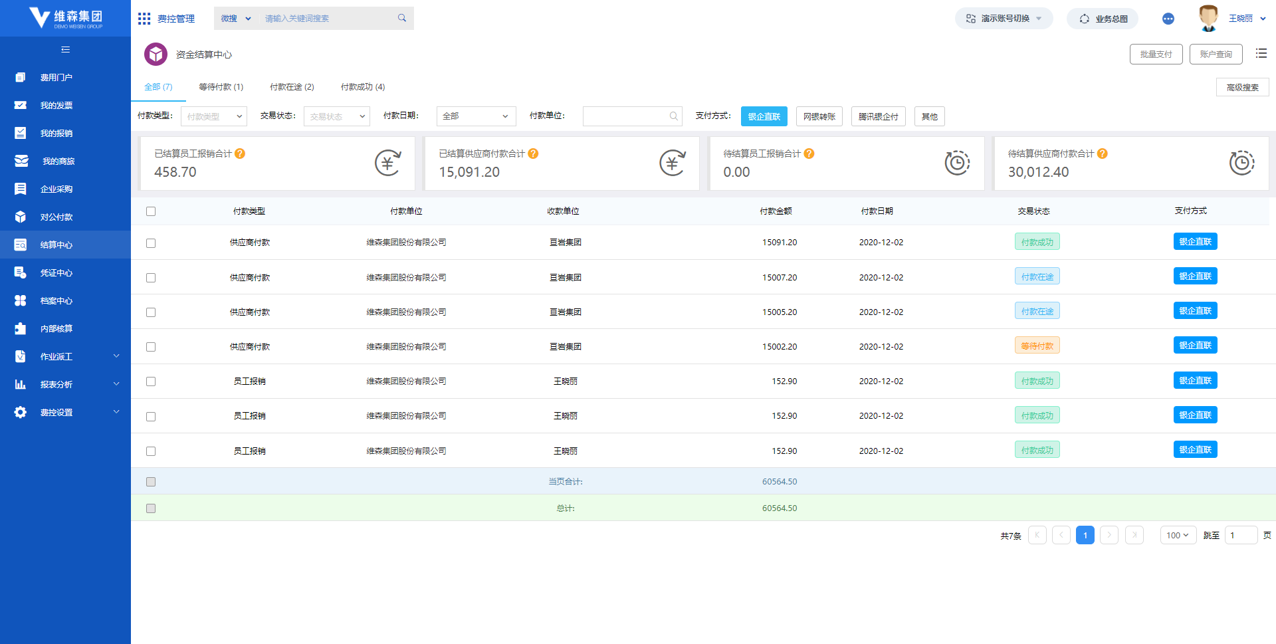Click the search magnifier icon in top bar
The width and height of the screenshot is (1276, 644).
(x=402, y=18)
